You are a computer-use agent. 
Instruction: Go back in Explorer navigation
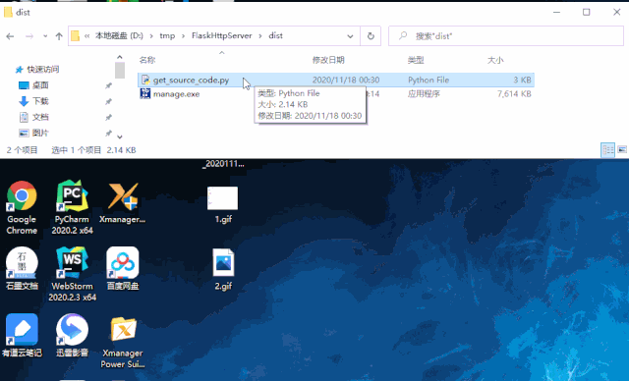point(10,36)
